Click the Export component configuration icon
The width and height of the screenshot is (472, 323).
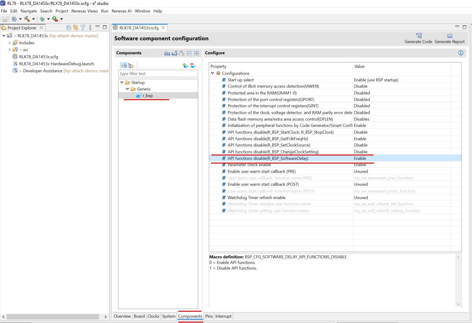175,53
